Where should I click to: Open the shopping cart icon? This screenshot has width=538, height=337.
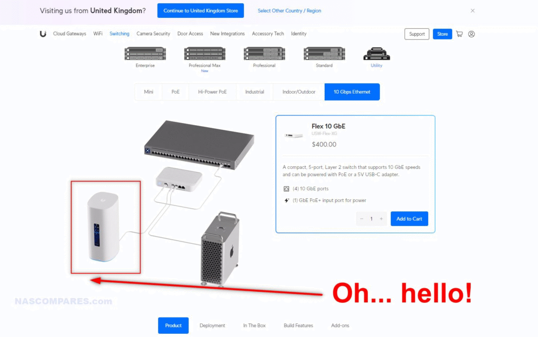459,34
